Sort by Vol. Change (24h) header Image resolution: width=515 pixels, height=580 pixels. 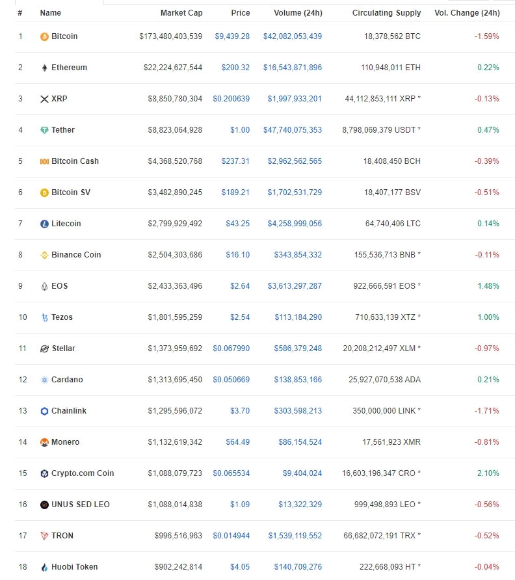pyautogui.click(x=467, y=13)
